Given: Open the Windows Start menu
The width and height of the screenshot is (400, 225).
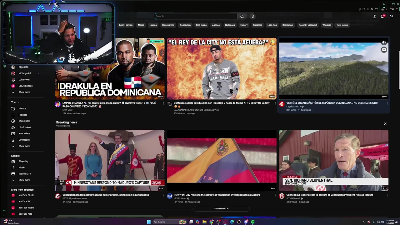Looking at the screenshot, I should (149, 222).
